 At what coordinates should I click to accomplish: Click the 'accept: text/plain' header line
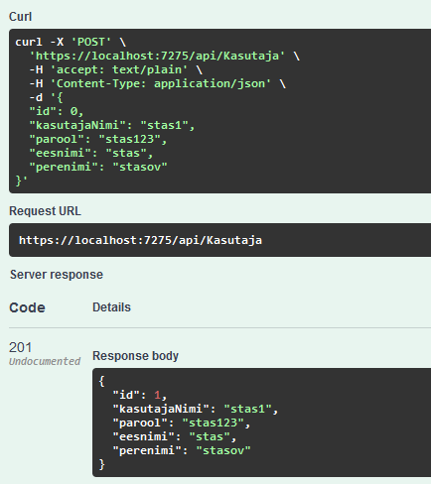(115, 69)
